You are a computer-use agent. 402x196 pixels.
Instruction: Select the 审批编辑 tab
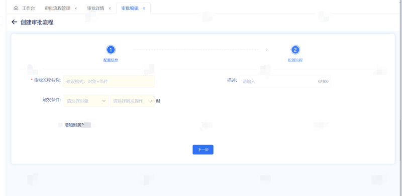tap(130, 8)
